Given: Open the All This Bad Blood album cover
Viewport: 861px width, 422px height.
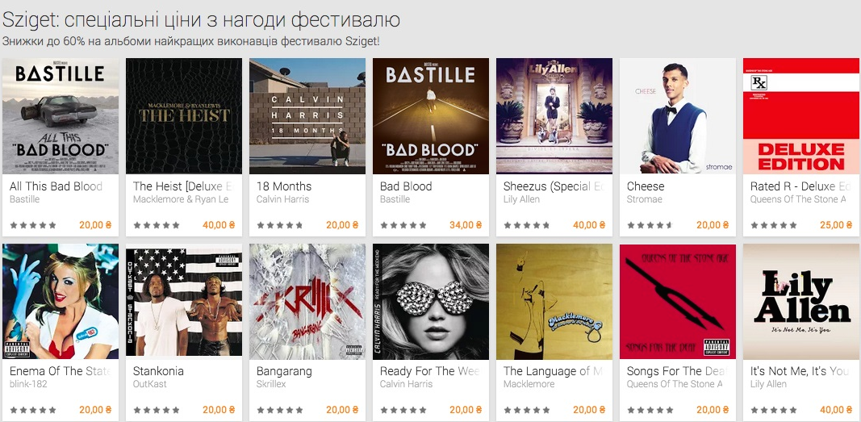Looking at the screenshot, I should [x=61, y=116].
